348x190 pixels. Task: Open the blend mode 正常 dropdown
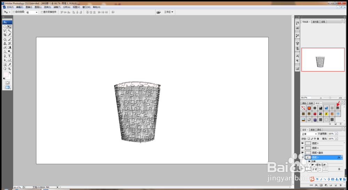(309, 134)
